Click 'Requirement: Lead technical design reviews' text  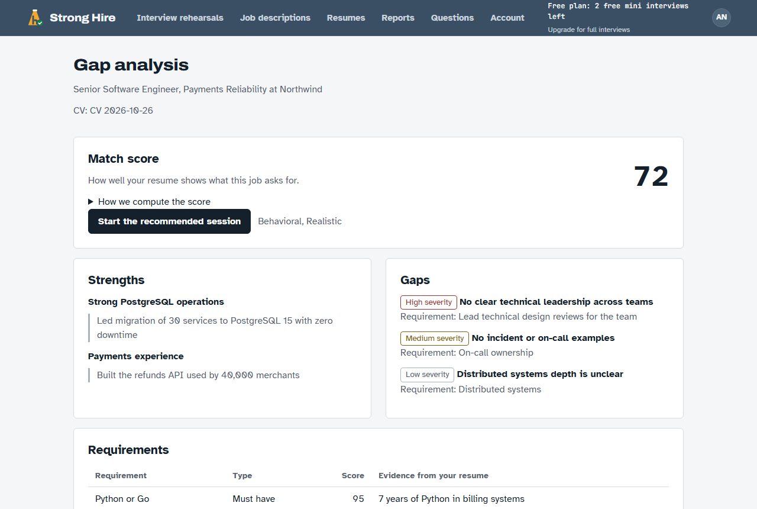coord(519,317)
